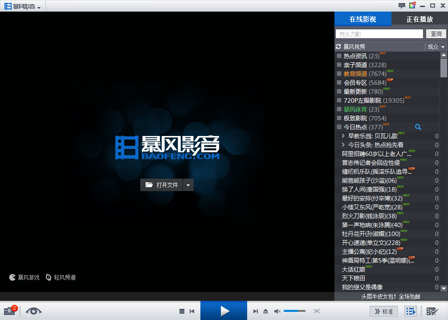Open the feedback speech-bubble icon in title bar
Screen dimensions: 448x320
401,6
